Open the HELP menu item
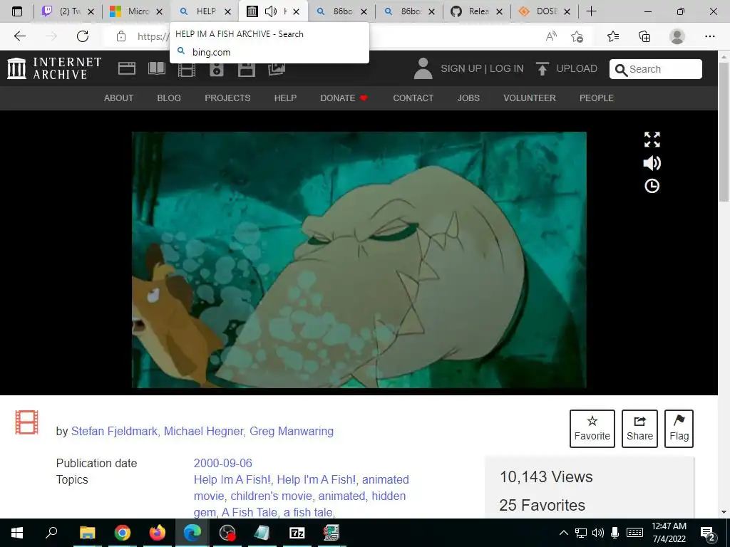The height and width of the screenshot is (547, 730). [x=285, y=98]
